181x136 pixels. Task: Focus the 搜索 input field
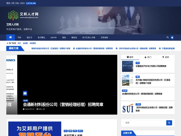pos(145,123)
